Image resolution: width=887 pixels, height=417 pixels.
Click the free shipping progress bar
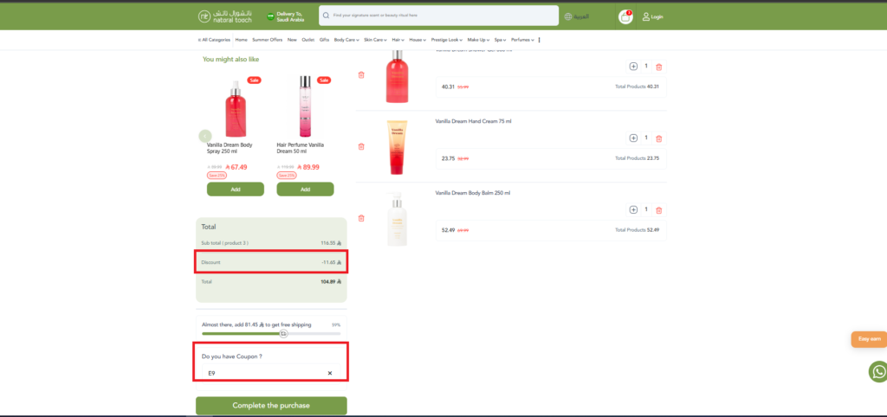coord(271,333)
